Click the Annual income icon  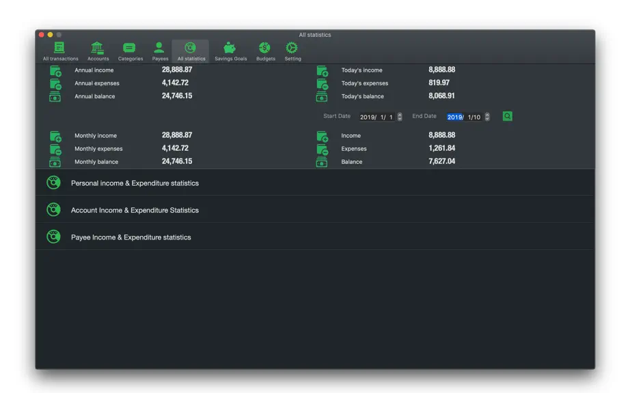pos(55,71)
